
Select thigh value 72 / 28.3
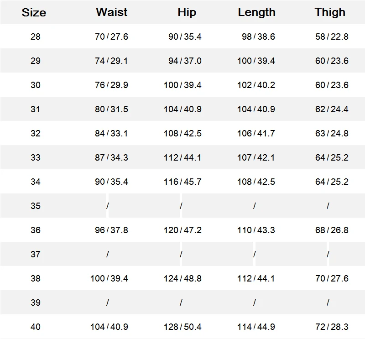point(332,327)
